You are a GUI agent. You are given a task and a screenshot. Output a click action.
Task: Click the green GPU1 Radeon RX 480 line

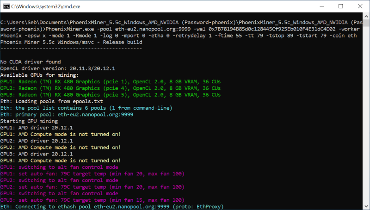(x=111, y=81)
